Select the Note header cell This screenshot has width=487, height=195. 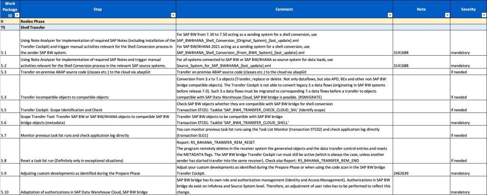tap(421, 9)
